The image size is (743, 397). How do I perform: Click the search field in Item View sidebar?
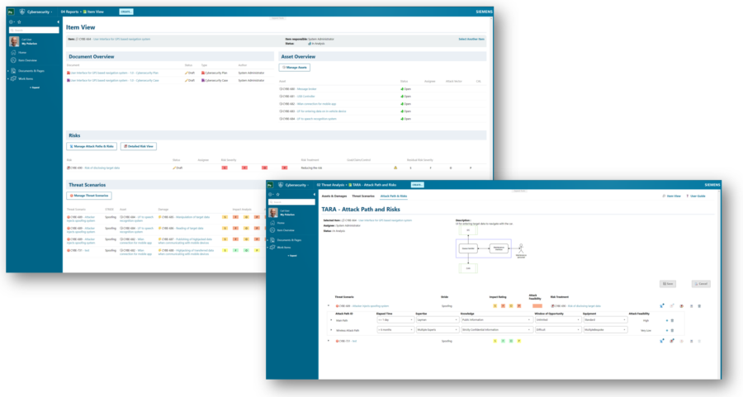point(33,30)
